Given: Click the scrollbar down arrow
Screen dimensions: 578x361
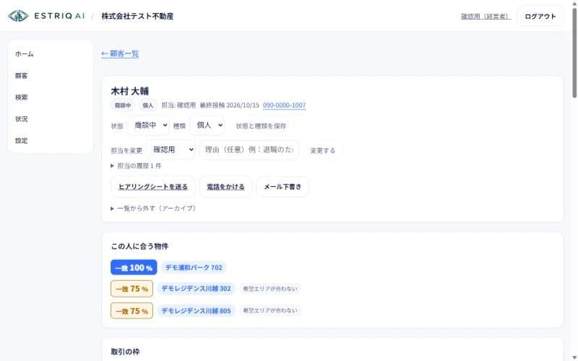Looking at the screenshot, I should point(574,357).
